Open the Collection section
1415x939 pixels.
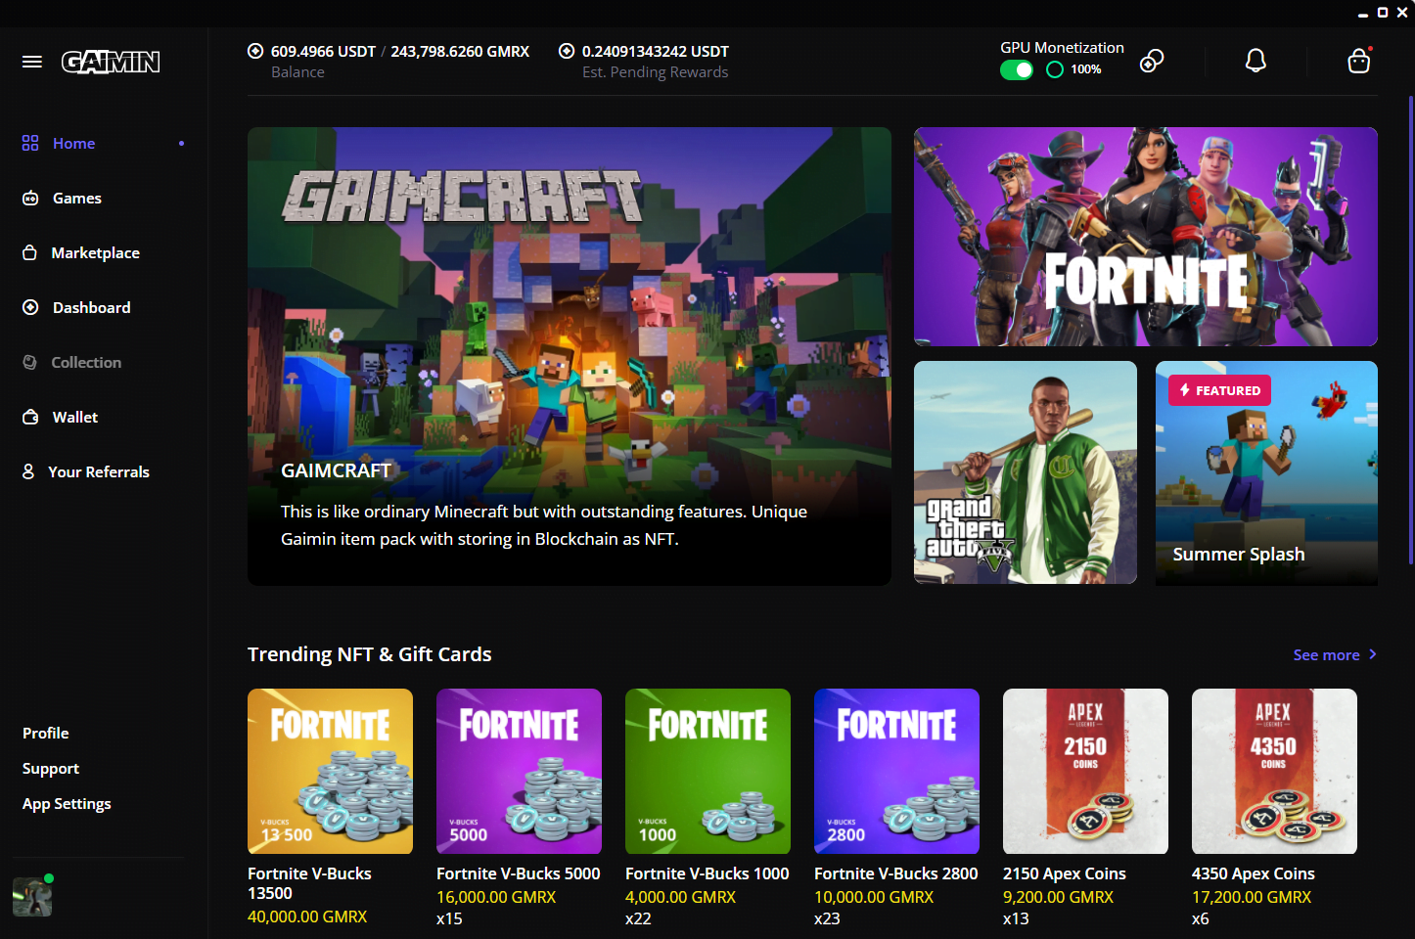tap(86, 362)
